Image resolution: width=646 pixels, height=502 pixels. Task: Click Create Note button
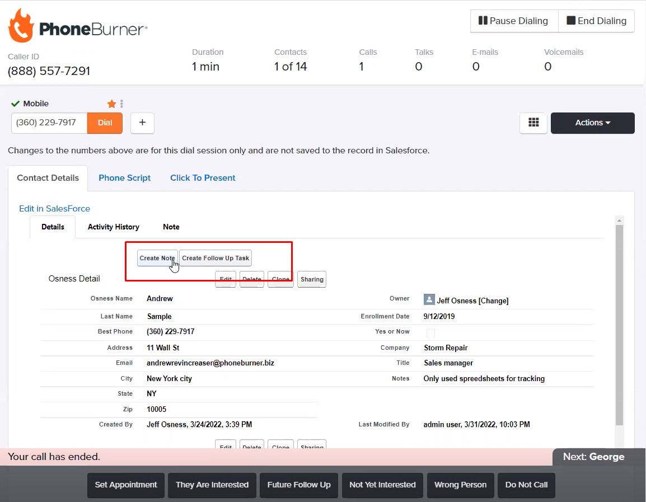157,258
